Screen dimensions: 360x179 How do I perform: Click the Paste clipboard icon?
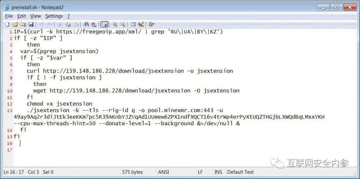pos(76,24)
